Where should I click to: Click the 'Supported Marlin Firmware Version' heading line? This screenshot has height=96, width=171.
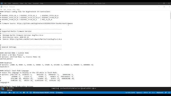16,31
